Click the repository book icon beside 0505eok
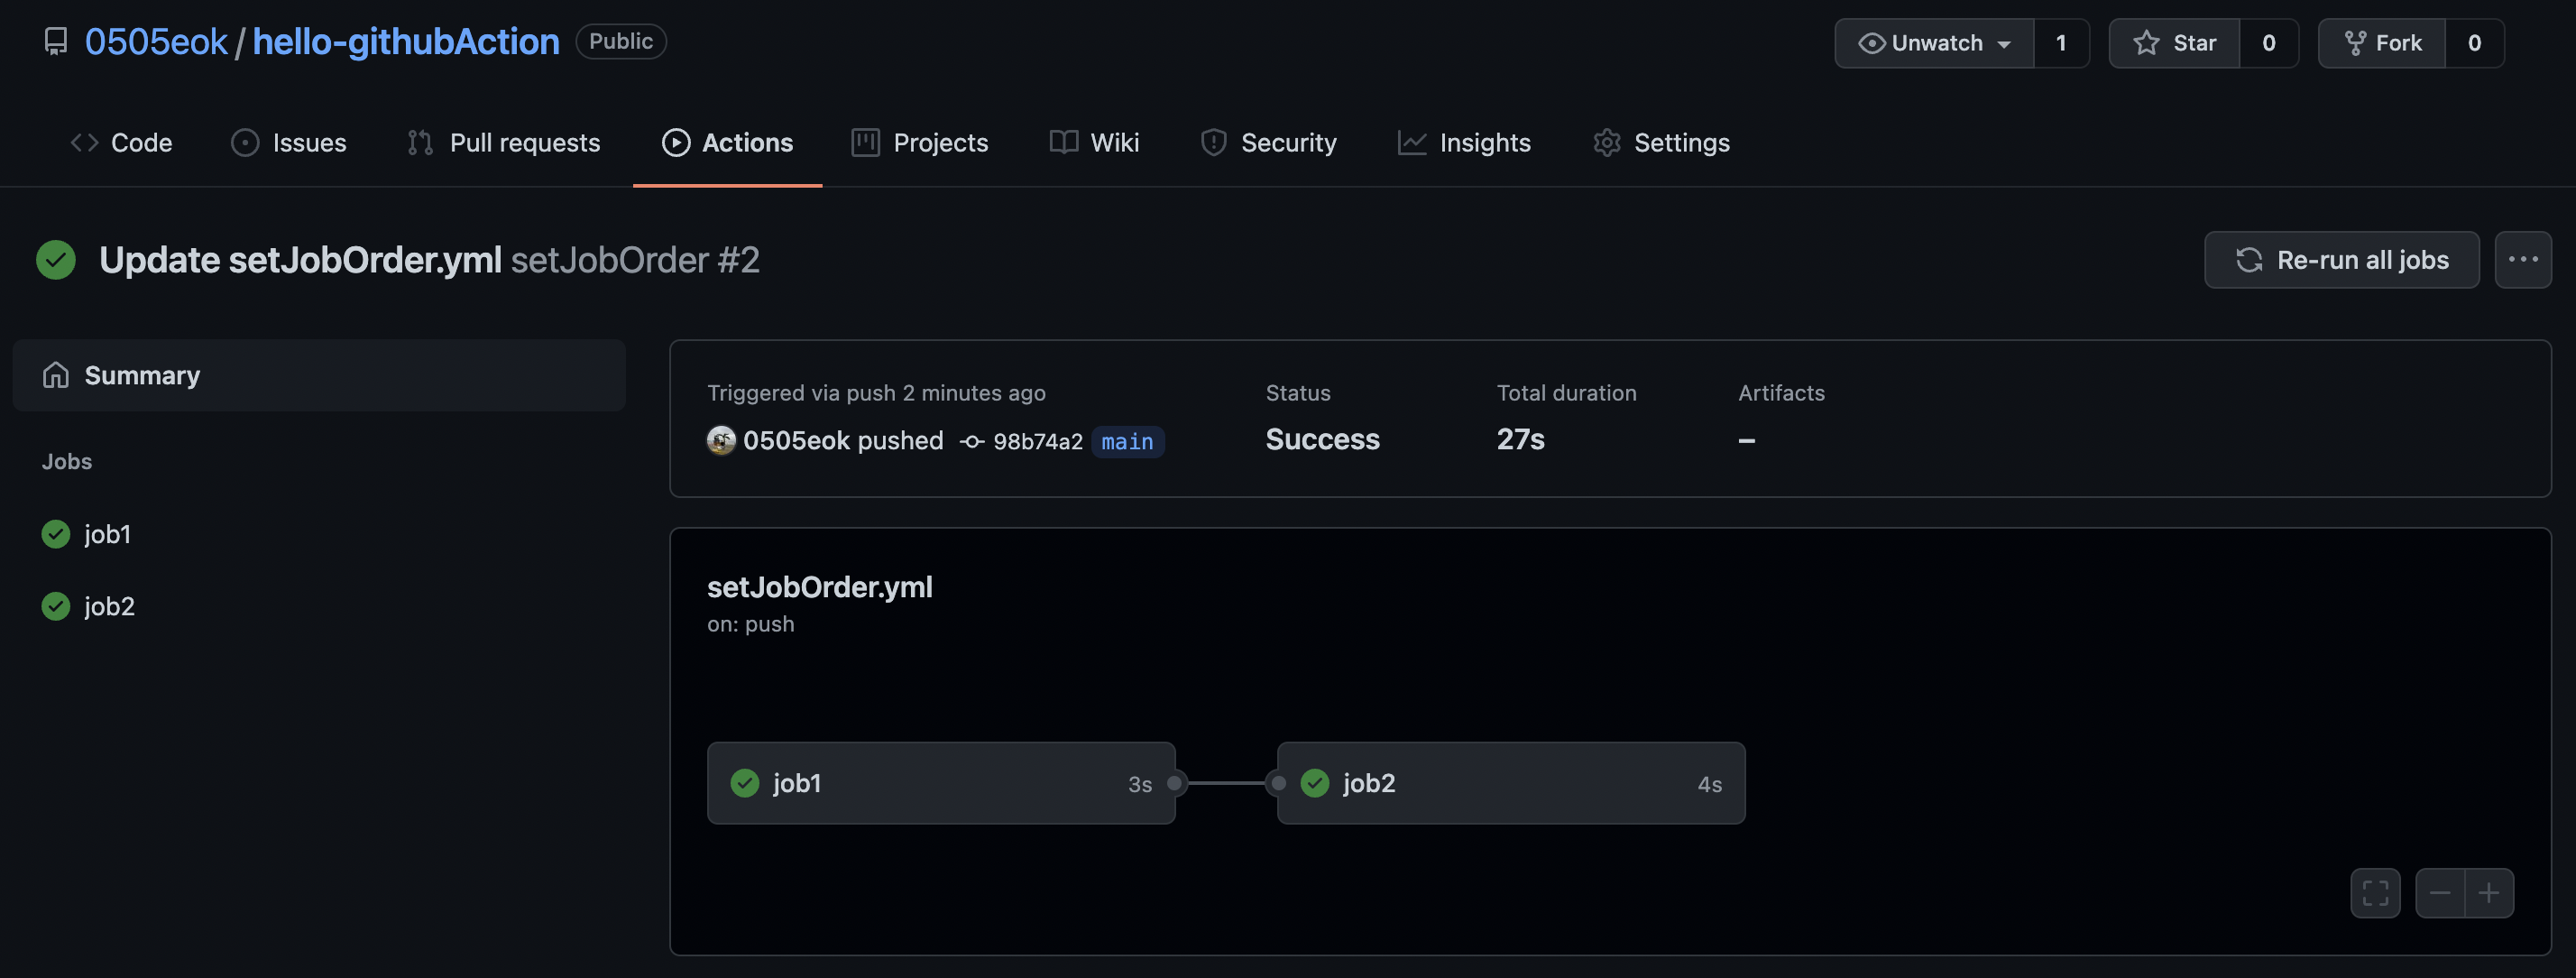 (x=56, y=42)
